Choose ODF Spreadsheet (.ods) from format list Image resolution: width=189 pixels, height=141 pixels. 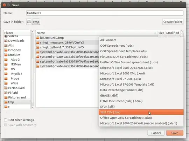141,46
